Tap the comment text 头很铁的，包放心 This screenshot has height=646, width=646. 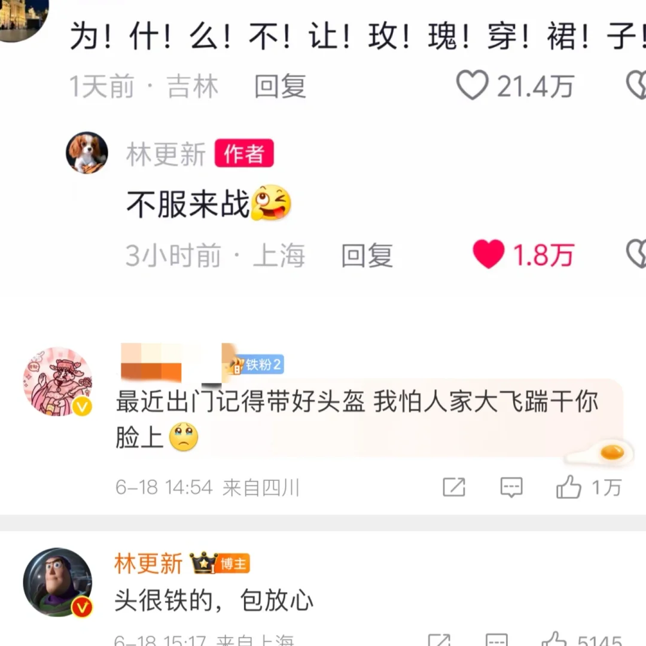(214, 600)
